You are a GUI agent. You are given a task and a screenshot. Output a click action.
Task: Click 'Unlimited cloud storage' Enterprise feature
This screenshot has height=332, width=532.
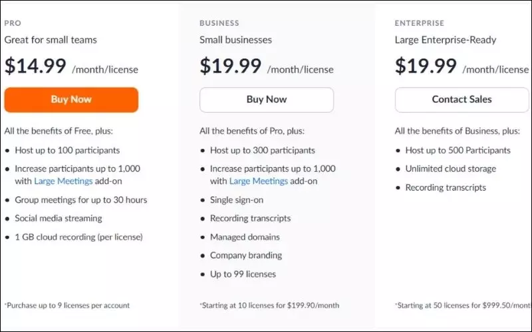click(451, 169)
